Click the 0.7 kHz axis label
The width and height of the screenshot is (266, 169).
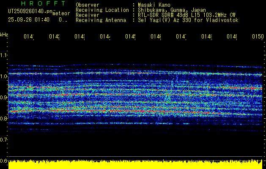tap(3, 140)
